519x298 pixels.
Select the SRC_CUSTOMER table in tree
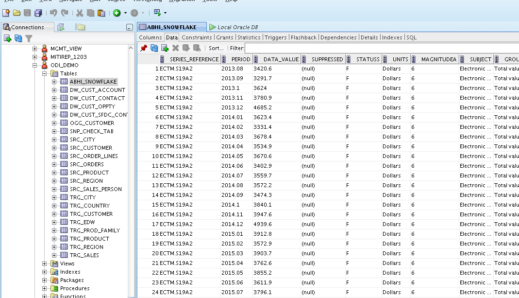(x=91, y=148)
